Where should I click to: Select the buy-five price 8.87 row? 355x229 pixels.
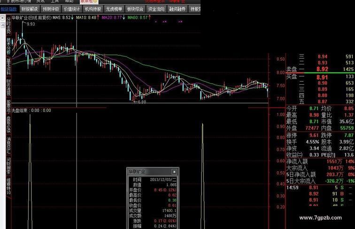click(x=326, y=102)
